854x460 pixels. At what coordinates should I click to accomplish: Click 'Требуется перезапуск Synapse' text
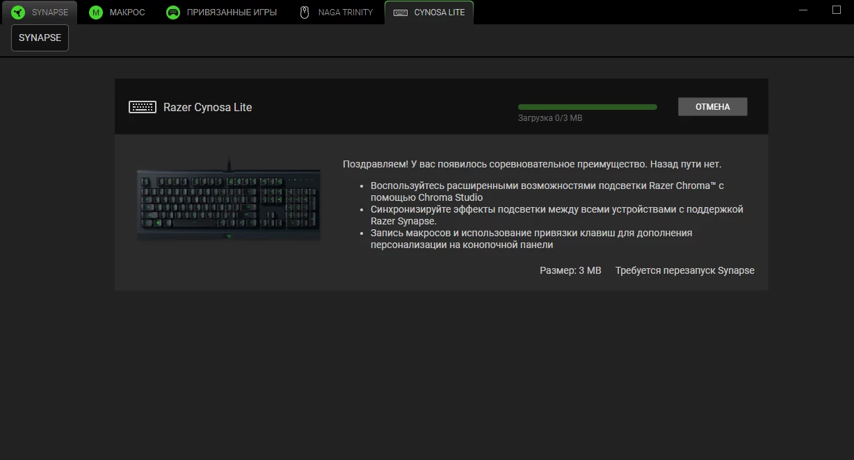pos(685,270)
